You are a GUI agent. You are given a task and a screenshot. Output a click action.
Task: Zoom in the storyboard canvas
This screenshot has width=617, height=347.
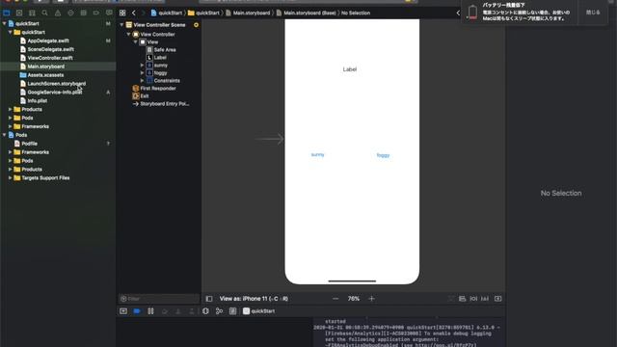[371, 299]
